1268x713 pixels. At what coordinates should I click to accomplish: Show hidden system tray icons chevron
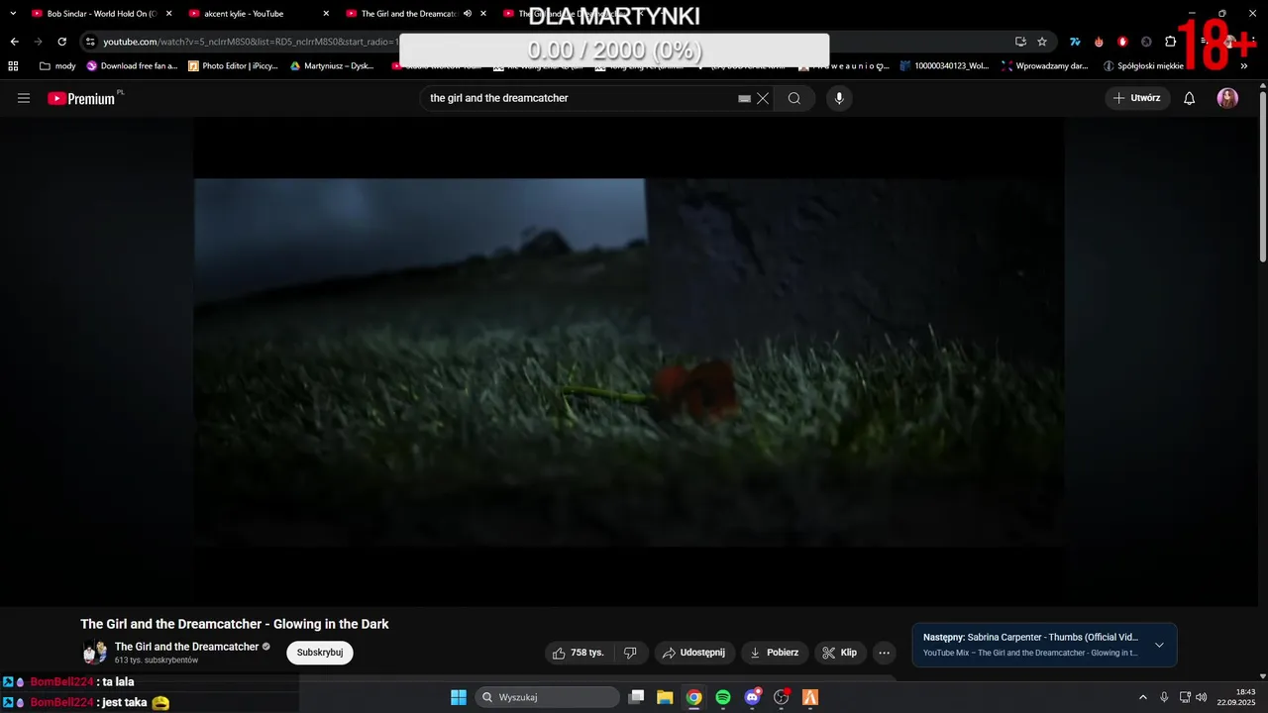pos(1142,697)
